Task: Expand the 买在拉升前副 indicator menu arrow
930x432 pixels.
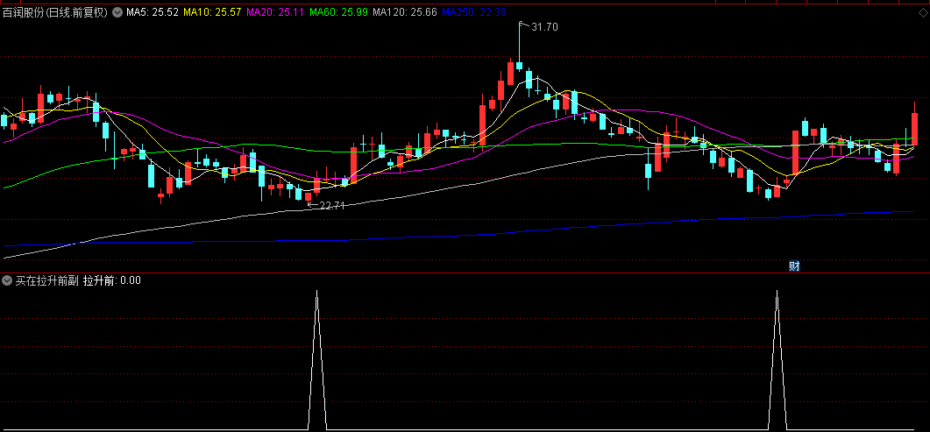Action: (x=7, y=281)
